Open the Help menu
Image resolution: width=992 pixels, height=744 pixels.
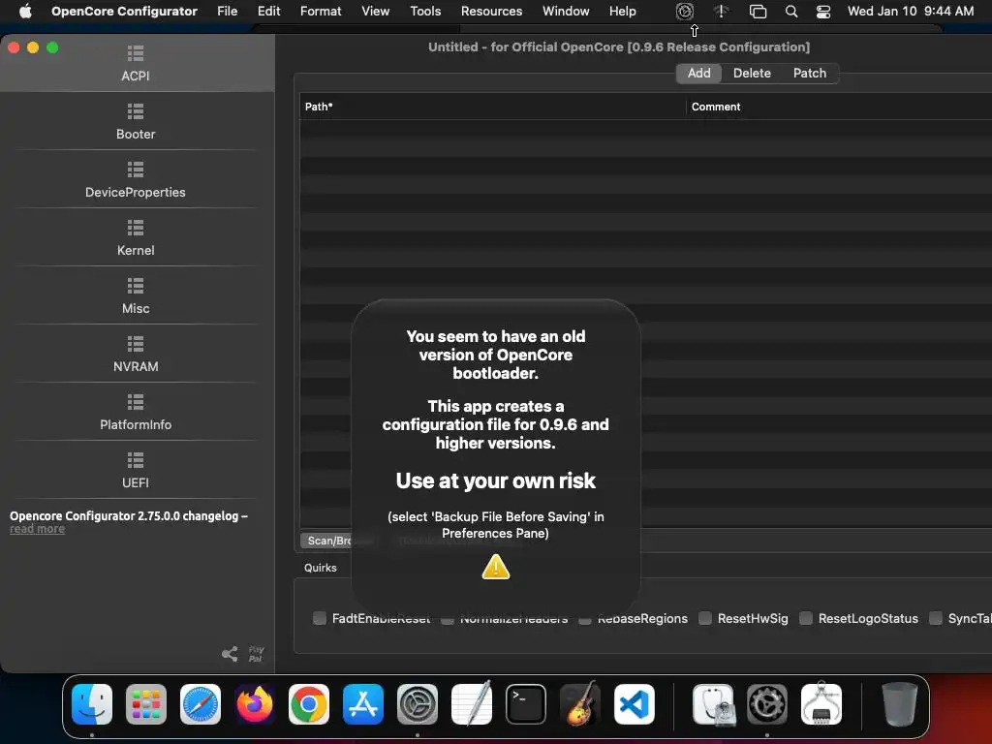(x=623, y=12)
